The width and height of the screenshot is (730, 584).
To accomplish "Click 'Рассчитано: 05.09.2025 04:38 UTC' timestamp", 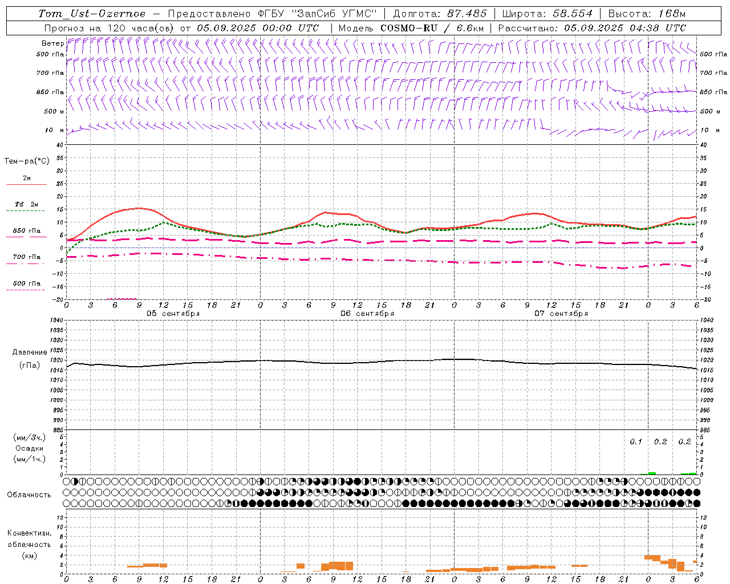I will (592, 28).
